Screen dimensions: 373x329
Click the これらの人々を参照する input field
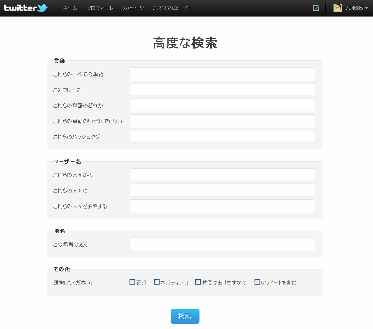tap(222, 206)
